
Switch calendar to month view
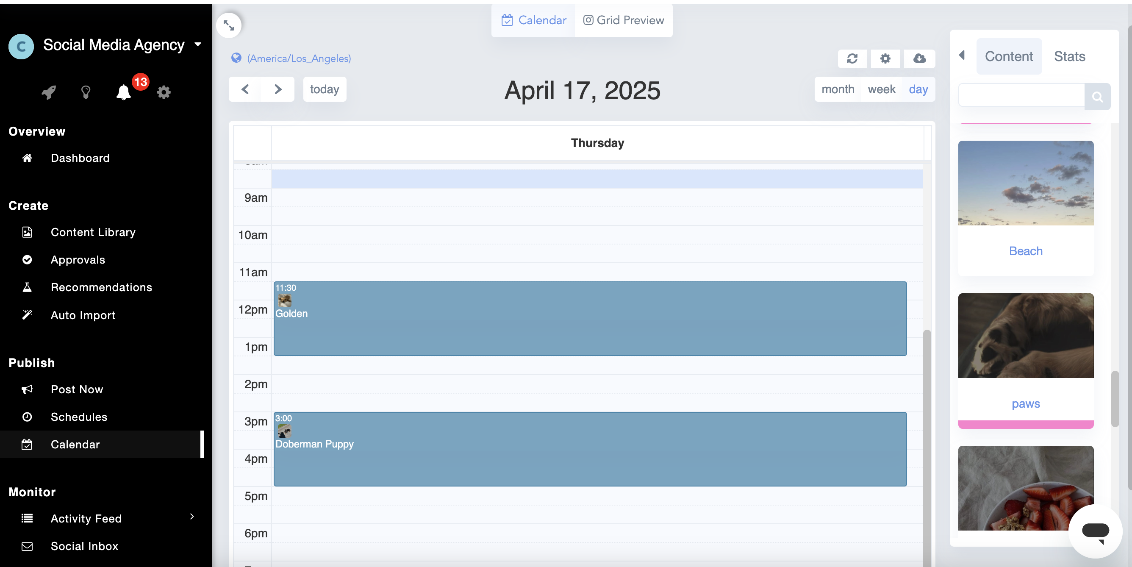pyautogui.click(x=837, y=89)
